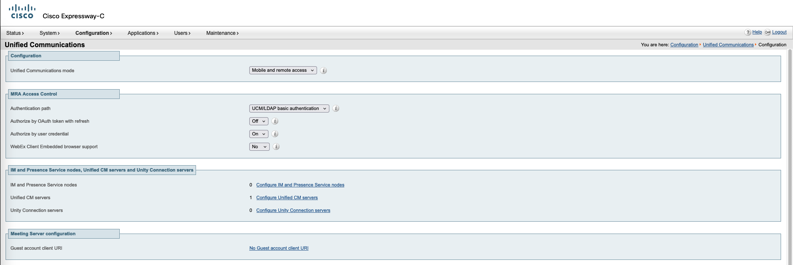Show info for Authorize by user credential

point(275,134)
